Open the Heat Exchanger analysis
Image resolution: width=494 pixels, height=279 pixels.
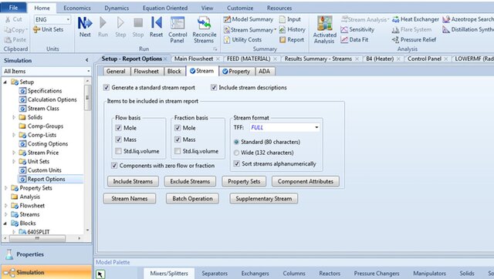[415, 19]
